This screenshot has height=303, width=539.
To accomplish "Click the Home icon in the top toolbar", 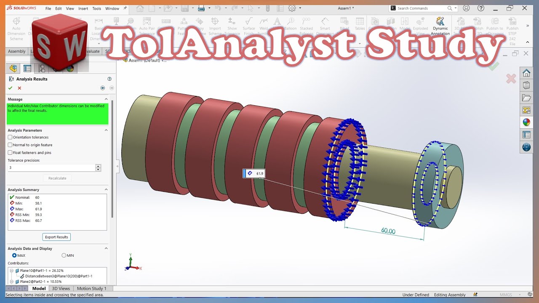I will [x=140, y=8].
